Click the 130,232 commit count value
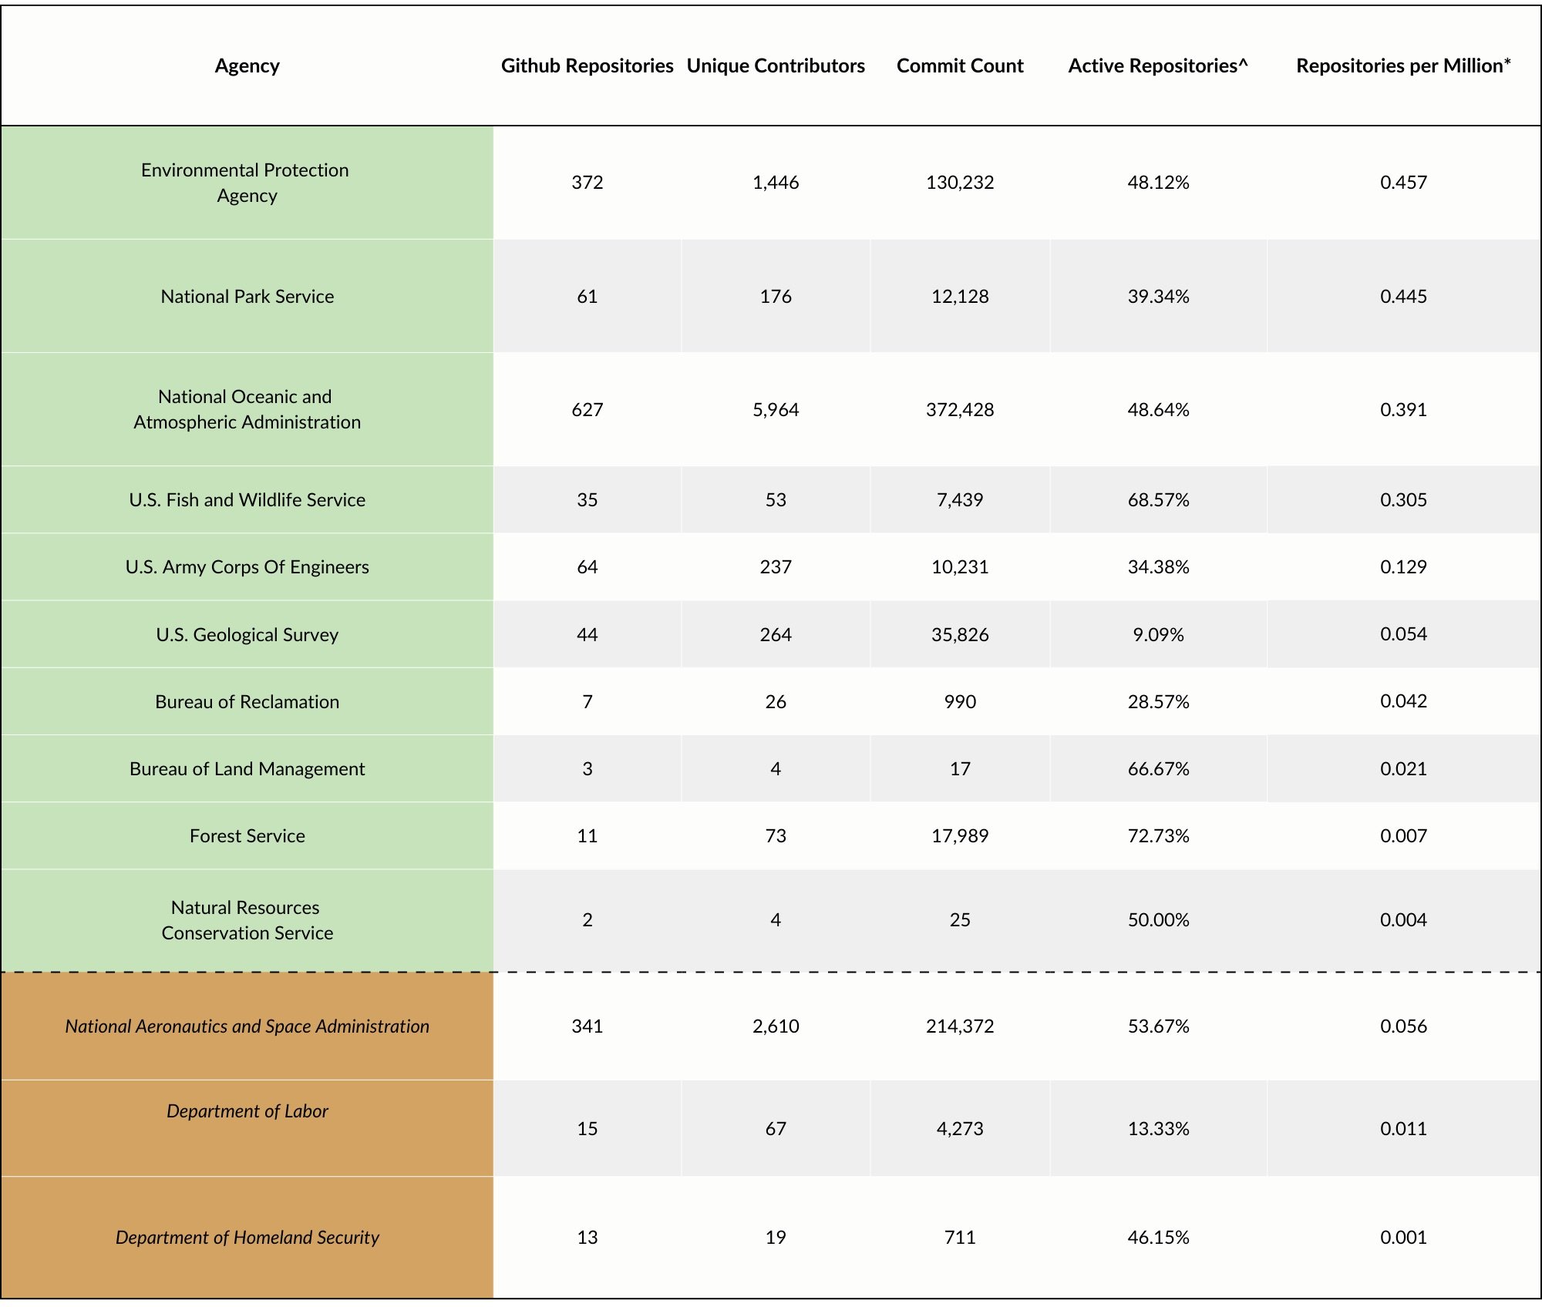This screenshot has width=1542, height=1307. tap(960, 183)
